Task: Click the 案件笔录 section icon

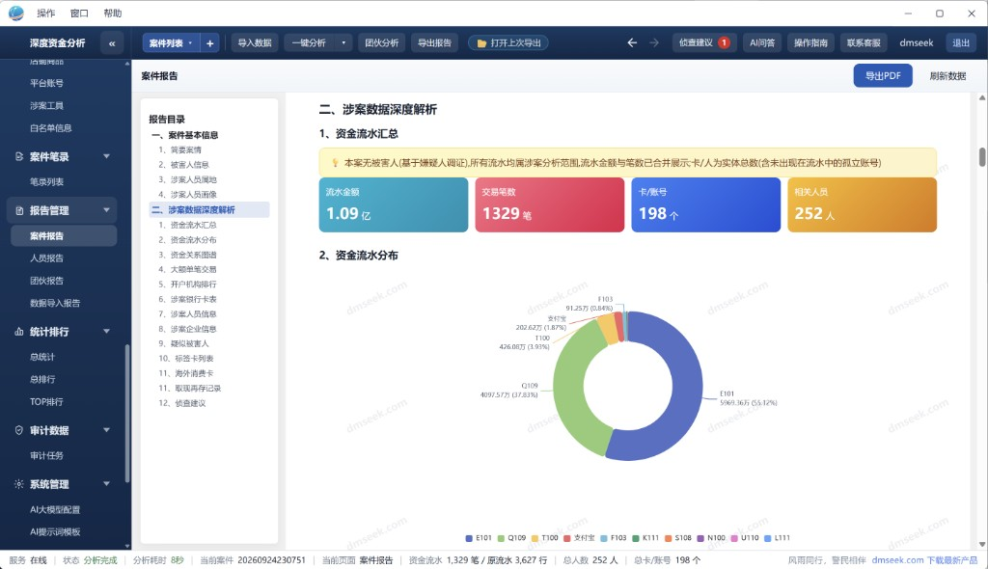Action: coord(19,156)
